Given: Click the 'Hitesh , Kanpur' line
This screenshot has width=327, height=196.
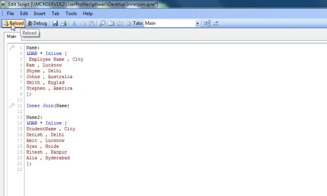Looking at the screenshot, I should pyautogui.click(x=46, y=152).
